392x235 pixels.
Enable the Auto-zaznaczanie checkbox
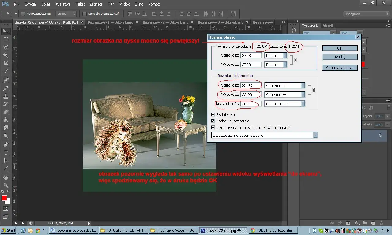point(23,14)
